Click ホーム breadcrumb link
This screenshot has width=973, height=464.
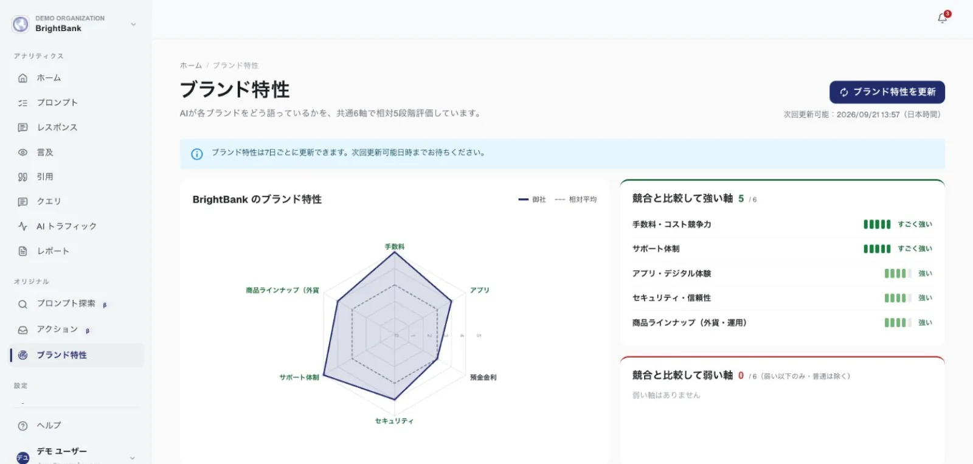tap(191, 66)
